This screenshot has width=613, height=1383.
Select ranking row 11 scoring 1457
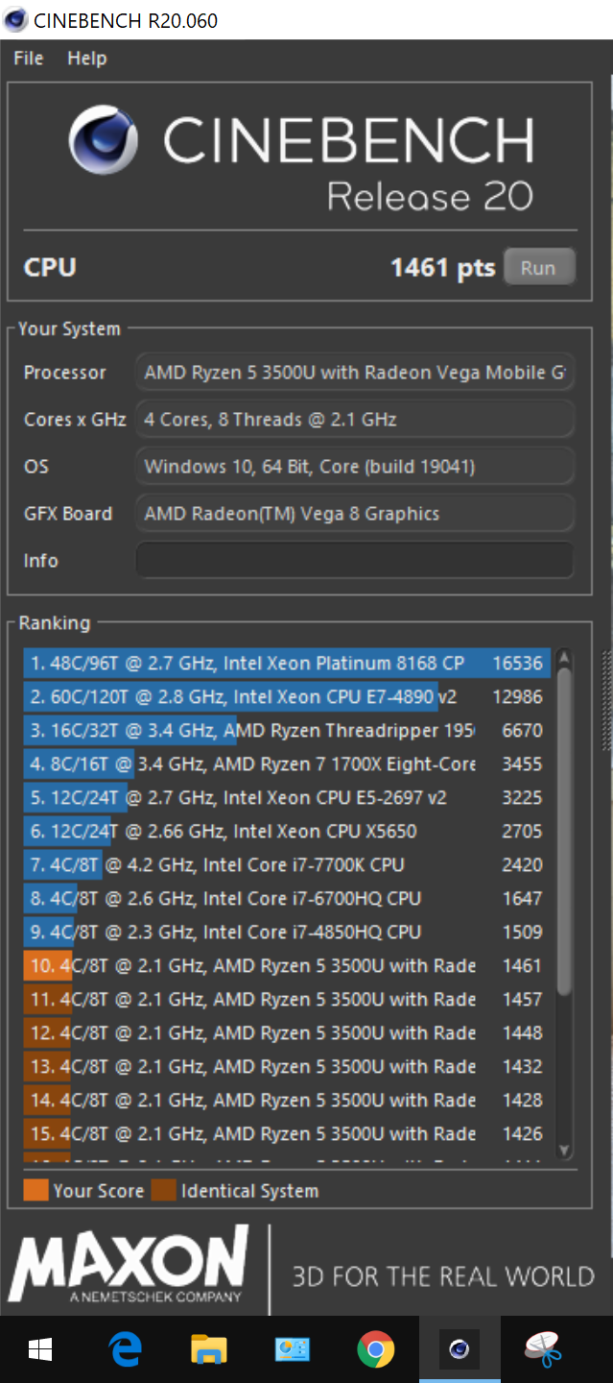click(x=287, y=999)
